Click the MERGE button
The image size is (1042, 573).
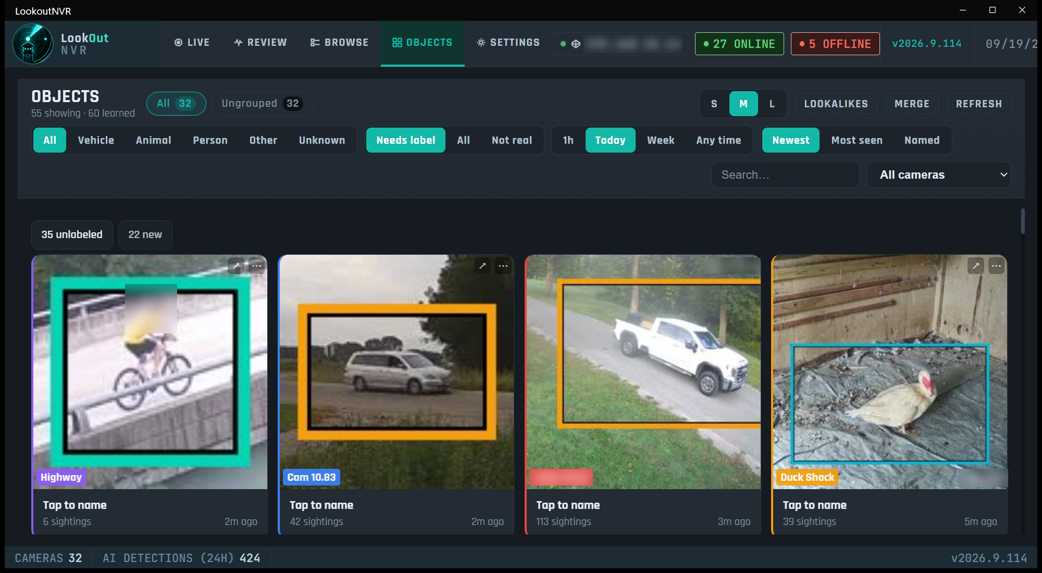(x=912, y=104)
